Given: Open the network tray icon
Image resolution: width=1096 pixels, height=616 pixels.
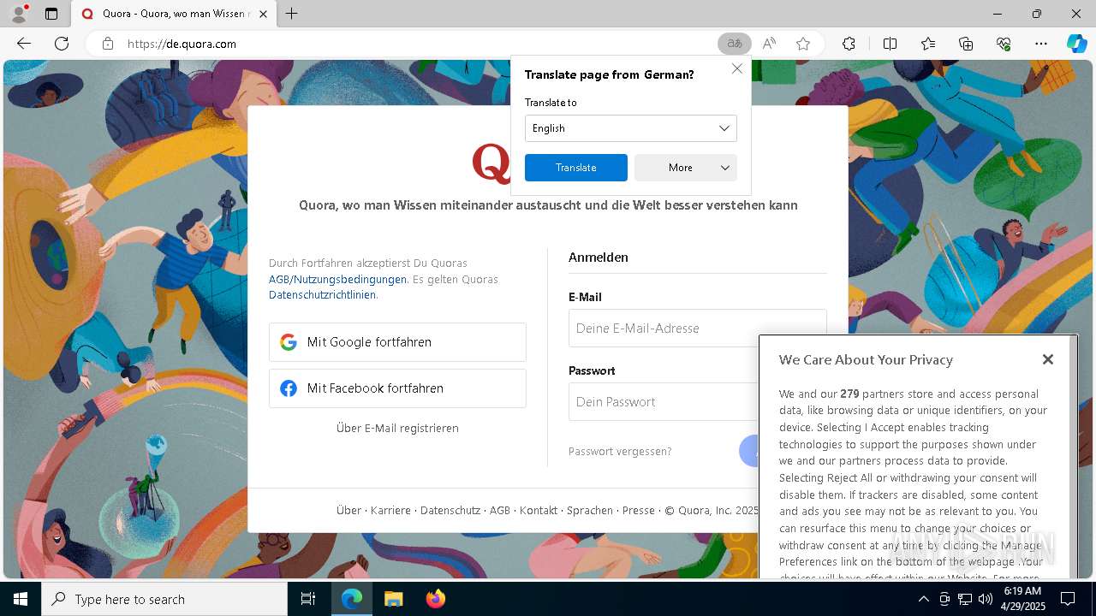Looking at the screenshot, I should pyautogui.click(x=965, y=599).
